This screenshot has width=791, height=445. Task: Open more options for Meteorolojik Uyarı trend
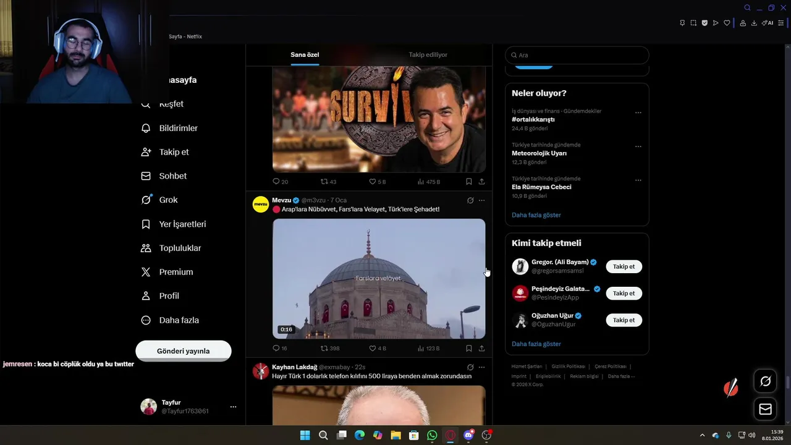(x=638, y=146)
